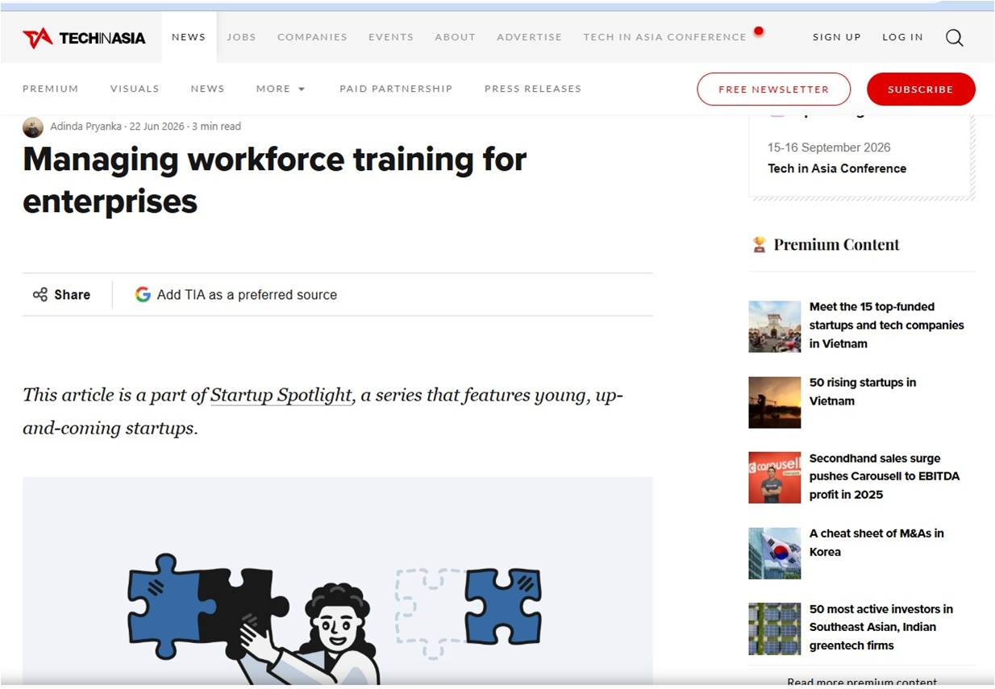
Task: Open A cheat sheet of M&As in Korea
Action: (876, 542)
